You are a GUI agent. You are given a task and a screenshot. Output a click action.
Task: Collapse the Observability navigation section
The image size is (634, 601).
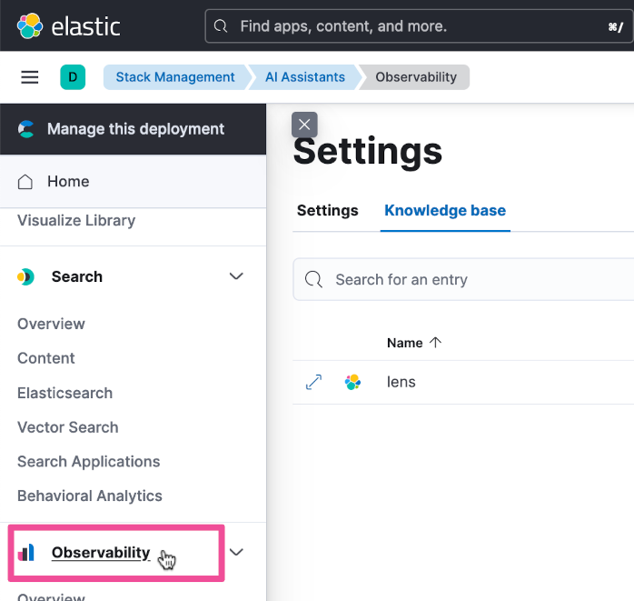[236, 552]
